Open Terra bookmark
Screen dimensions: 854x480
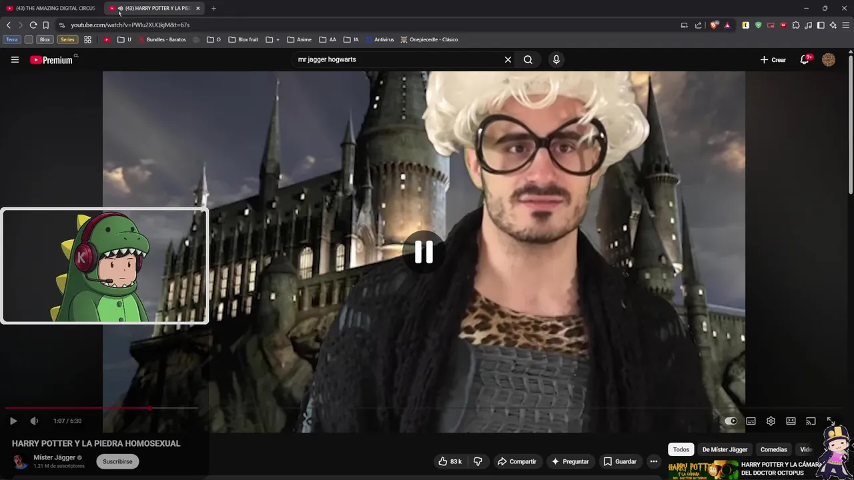coord(12,39)
